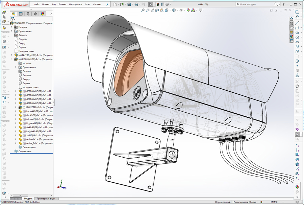The height and width of the screenshot is (205, 304).
Task: Click the Поиск в Форуме search field
Action: [254, 4]
